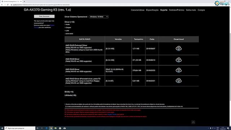Reload the page in the browser

click(x=8, y=5)
